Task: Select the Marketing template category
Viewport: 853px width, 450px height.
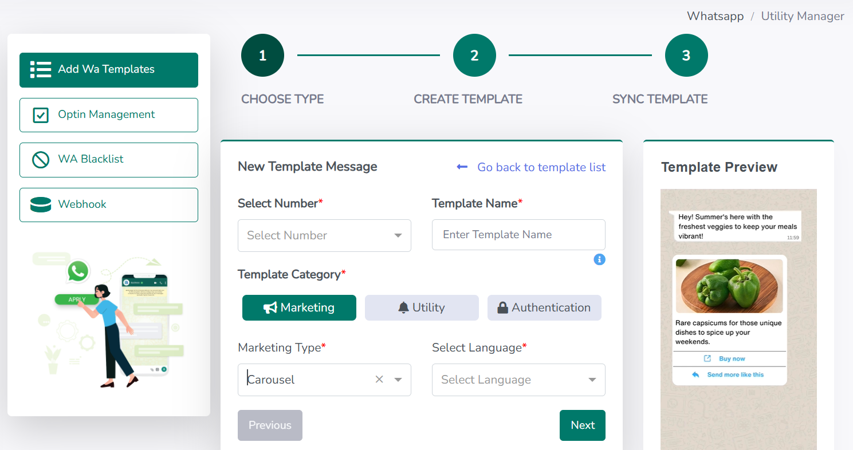Action: coord(299,307)
